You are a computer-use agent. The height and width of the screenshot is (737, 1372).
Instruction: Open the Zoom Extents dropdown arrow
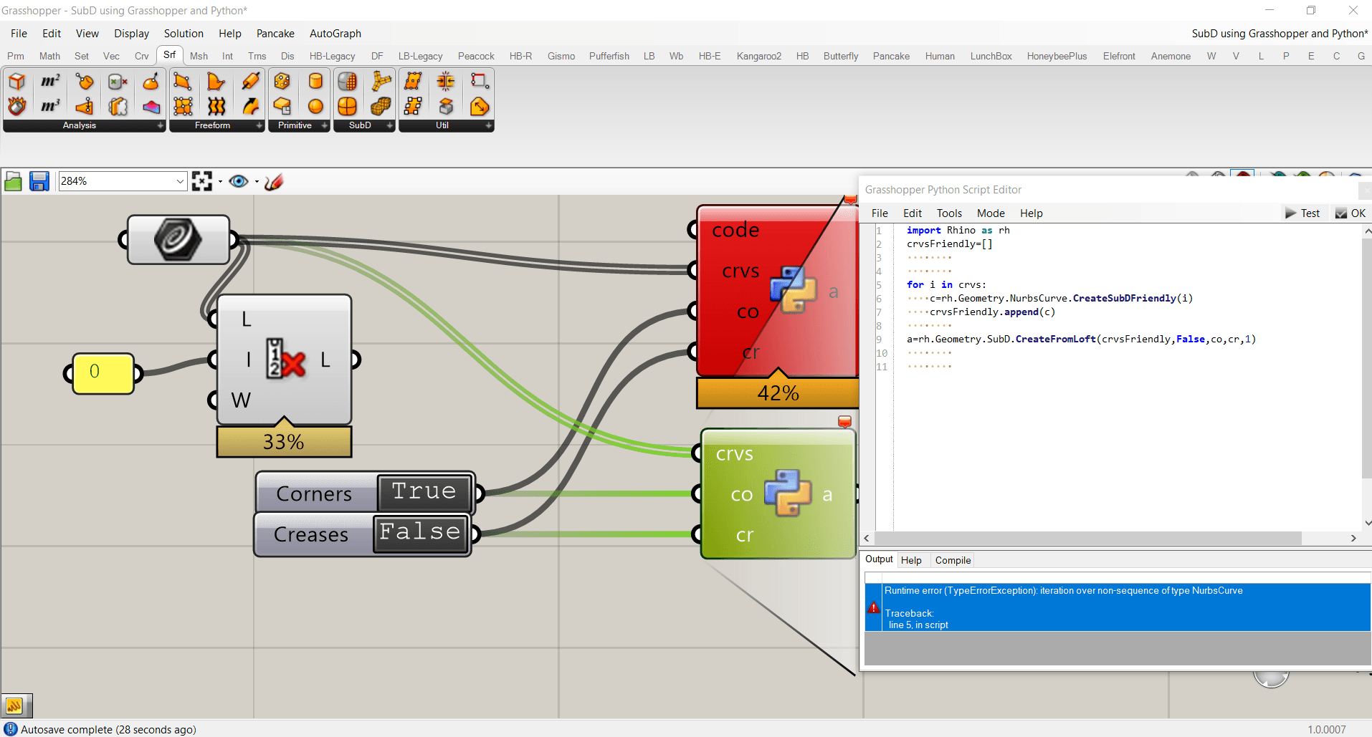(x=220, y=181)
